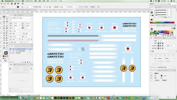This screenshot has width=177, height=100.
Task: Select the Rotate tool
Action: coord(4,31)
